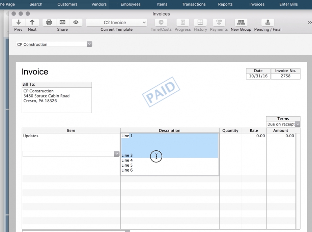Open the Email Share icon
Image resolution: width=312 pixels, height=232 pixels.
point(62,22)
